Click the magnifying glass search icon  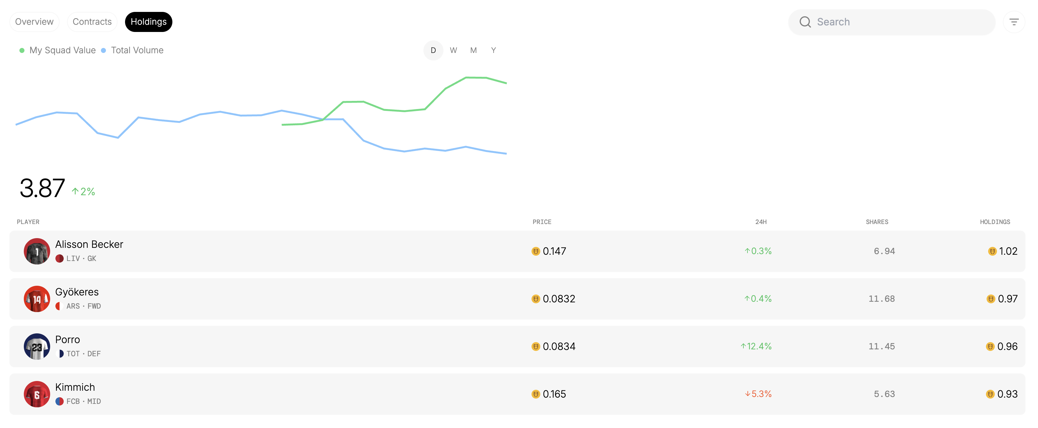805,22
